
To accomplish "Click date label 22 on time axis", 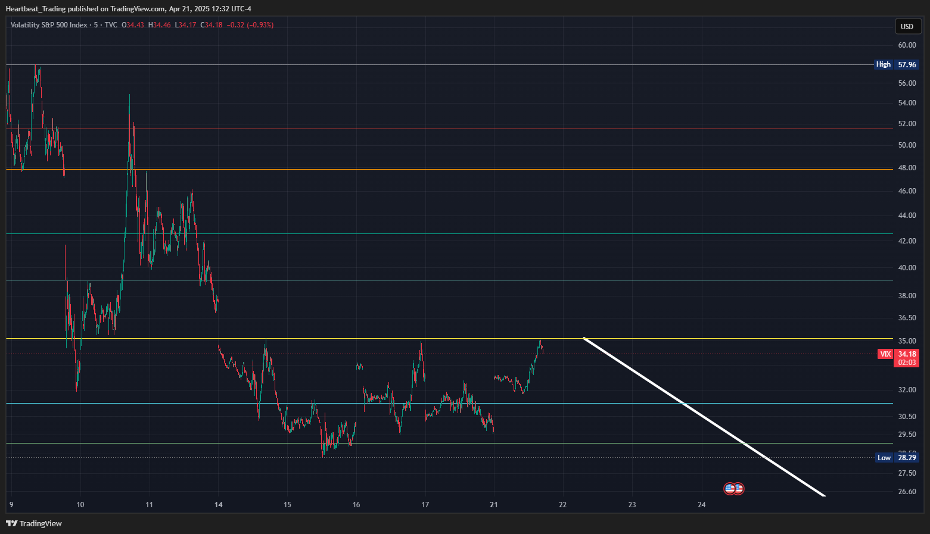I will coord(563,505).
